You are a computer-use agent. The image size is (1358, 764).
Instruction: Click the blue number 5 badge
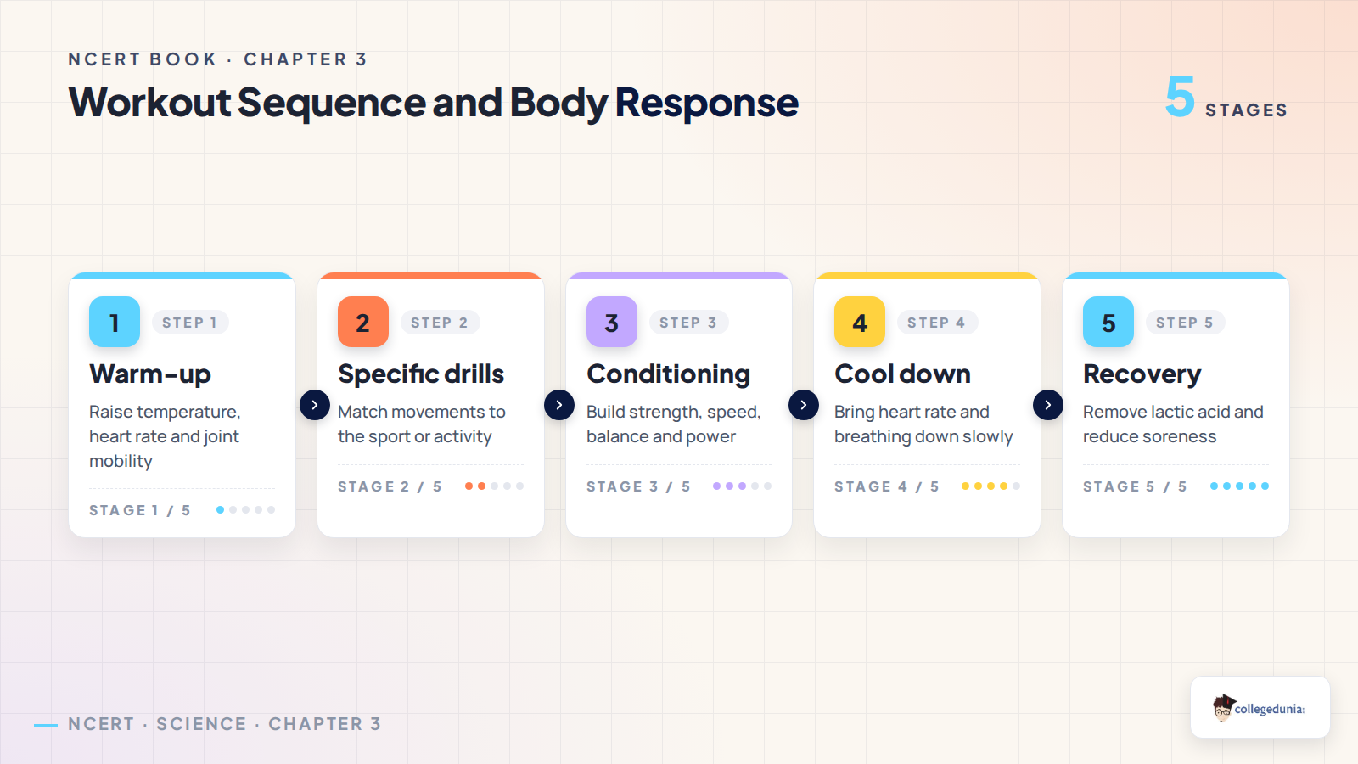point(1108,322)
